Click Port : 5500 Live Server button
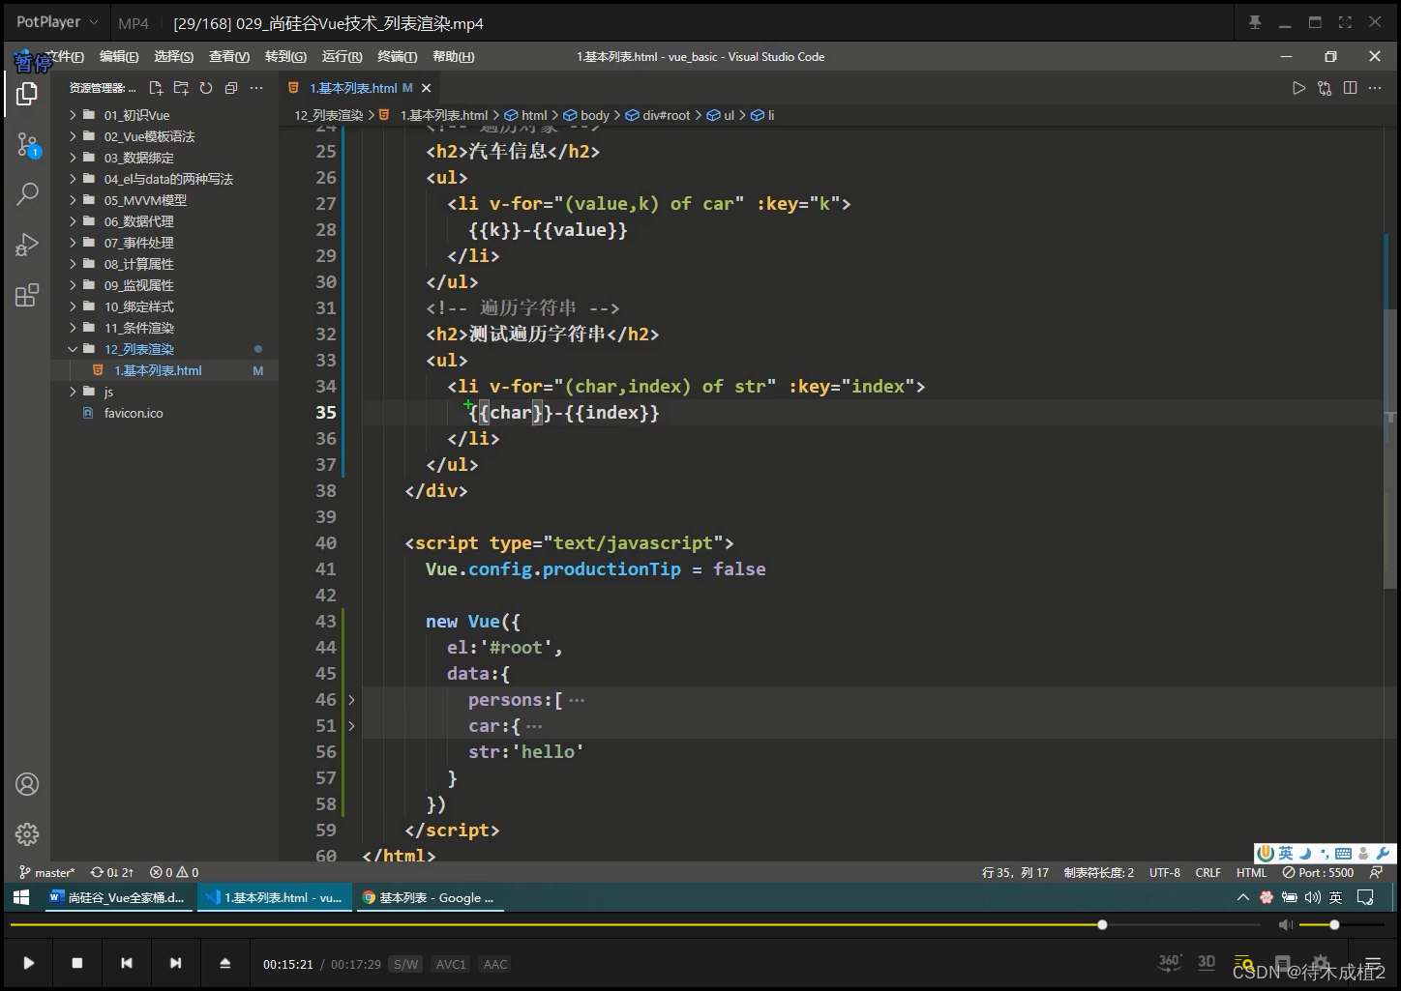Screen dimensions: 1401x991 [x=1318, y=872]
